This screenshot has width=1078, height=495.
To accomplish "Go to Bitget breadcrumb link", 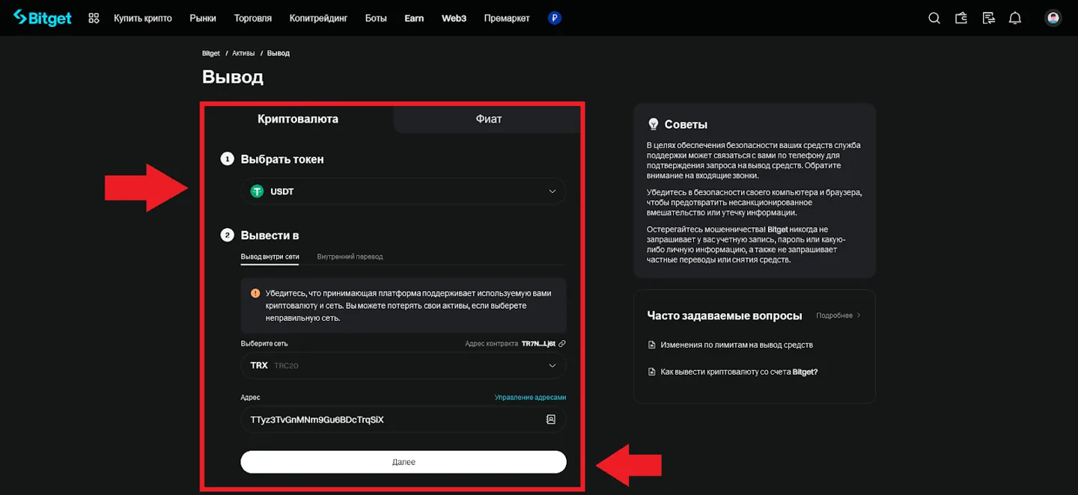I will click(x=211, y=53).
